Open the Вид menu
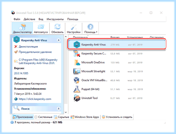 tap(41, 19)
